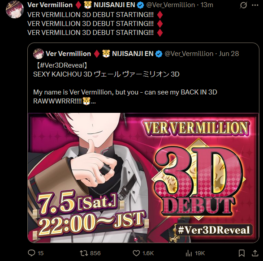Click the Grok slashed-circle icon

tap(243, 5)
